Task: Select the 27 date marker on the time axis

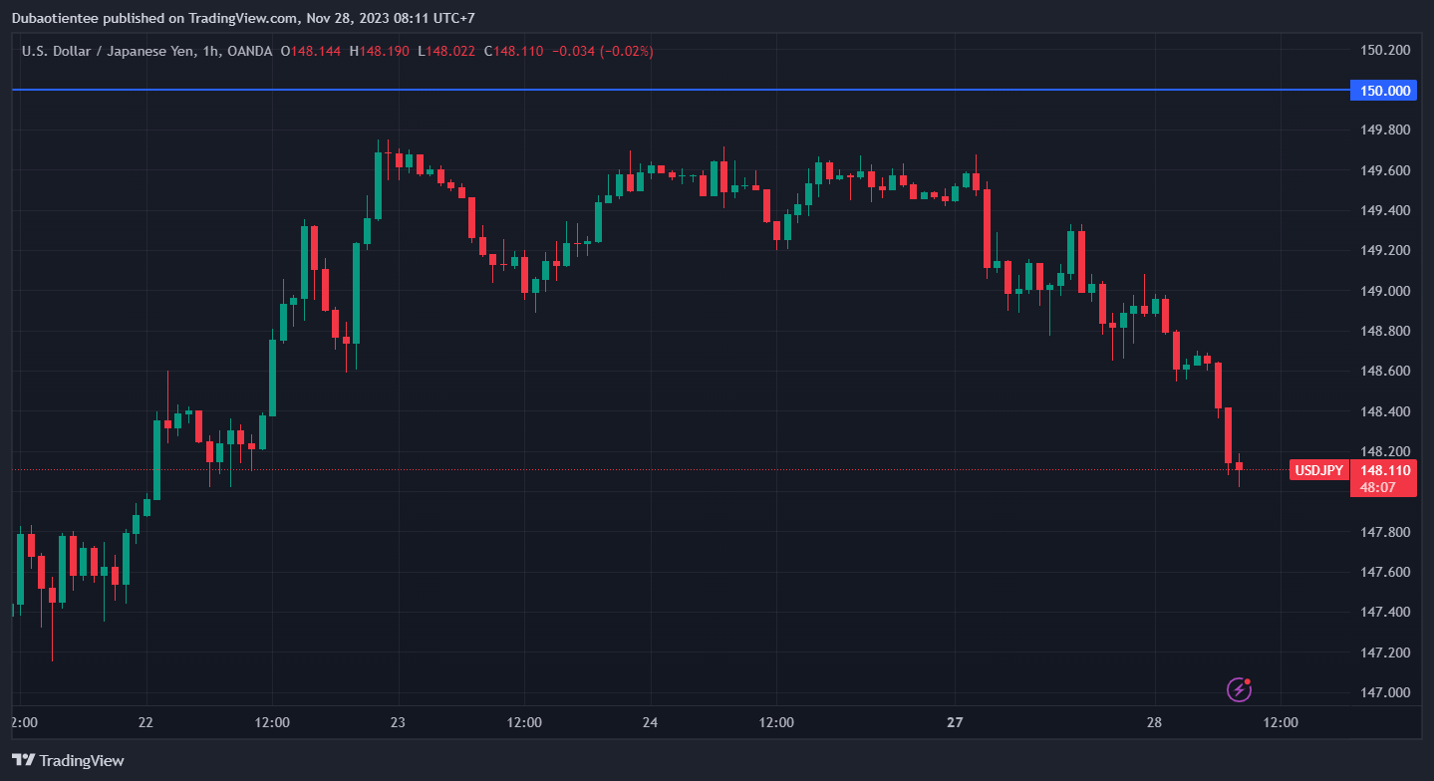Action: point(956,722)
